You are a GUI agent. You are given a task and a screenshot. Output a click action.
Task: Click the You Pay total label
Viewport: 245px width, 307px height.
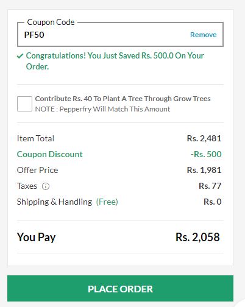point(37,237)
